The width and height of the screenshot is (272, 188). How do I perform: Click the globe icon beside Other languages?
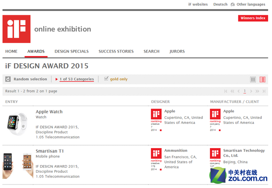pos(232,5)
